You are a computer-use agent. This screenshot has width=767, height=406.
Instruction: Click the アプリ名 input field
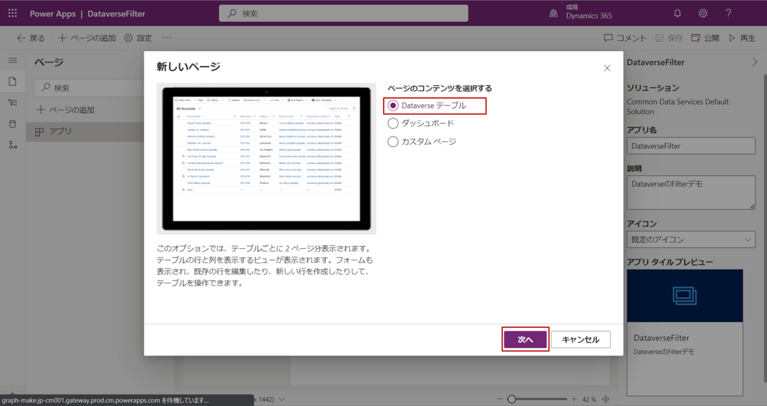point(691,146)
